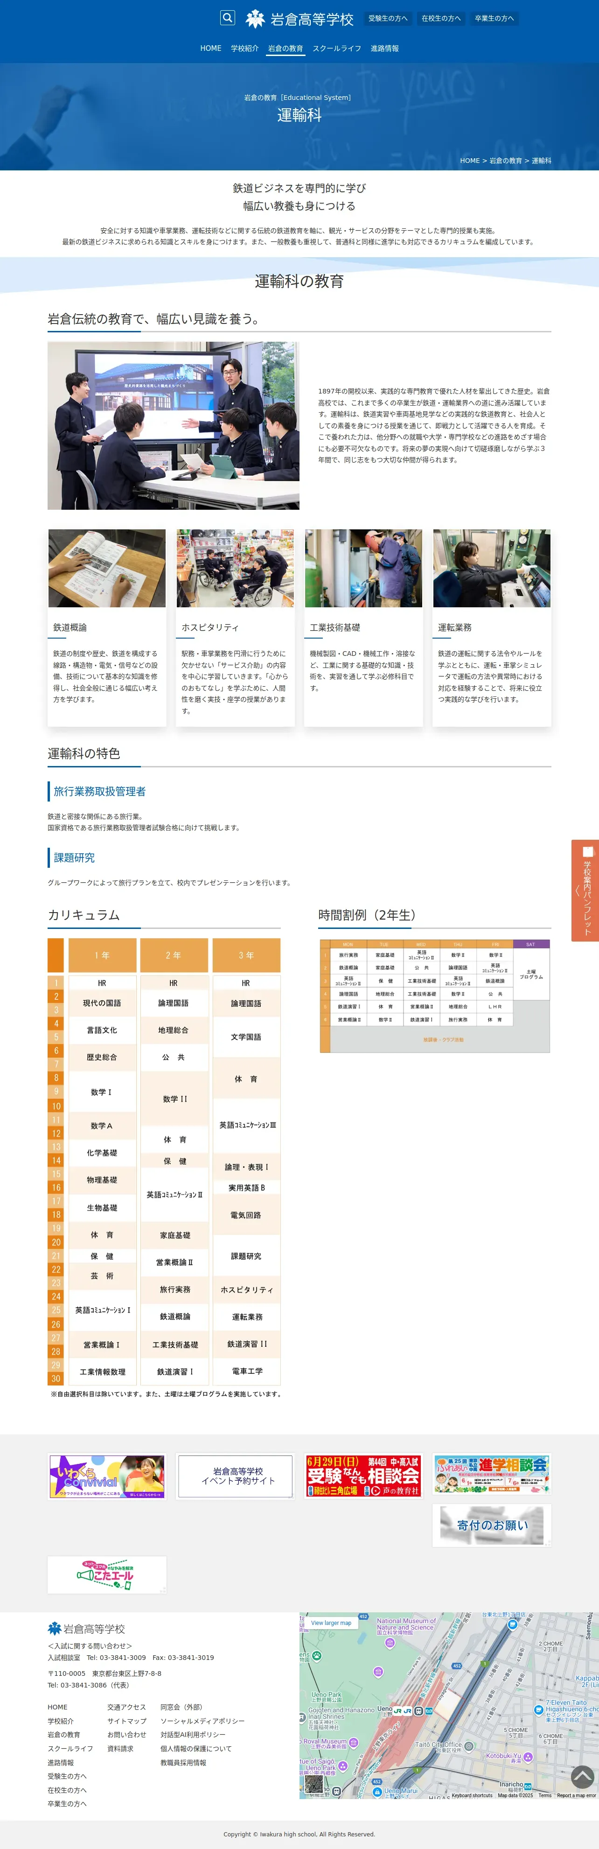Click the National Museum of Nature and Science label
Image resolution: width=599 pixels, height=1849 pixels.
click(x=406, y=1626)
